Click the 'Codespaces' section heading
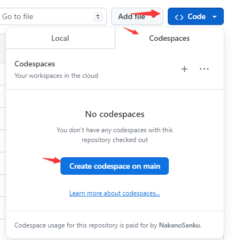Screen dimensions: 232x240 (x=35, y=64)
